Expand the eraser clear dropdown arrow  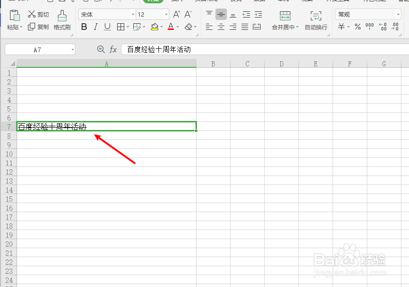[195, 27]
